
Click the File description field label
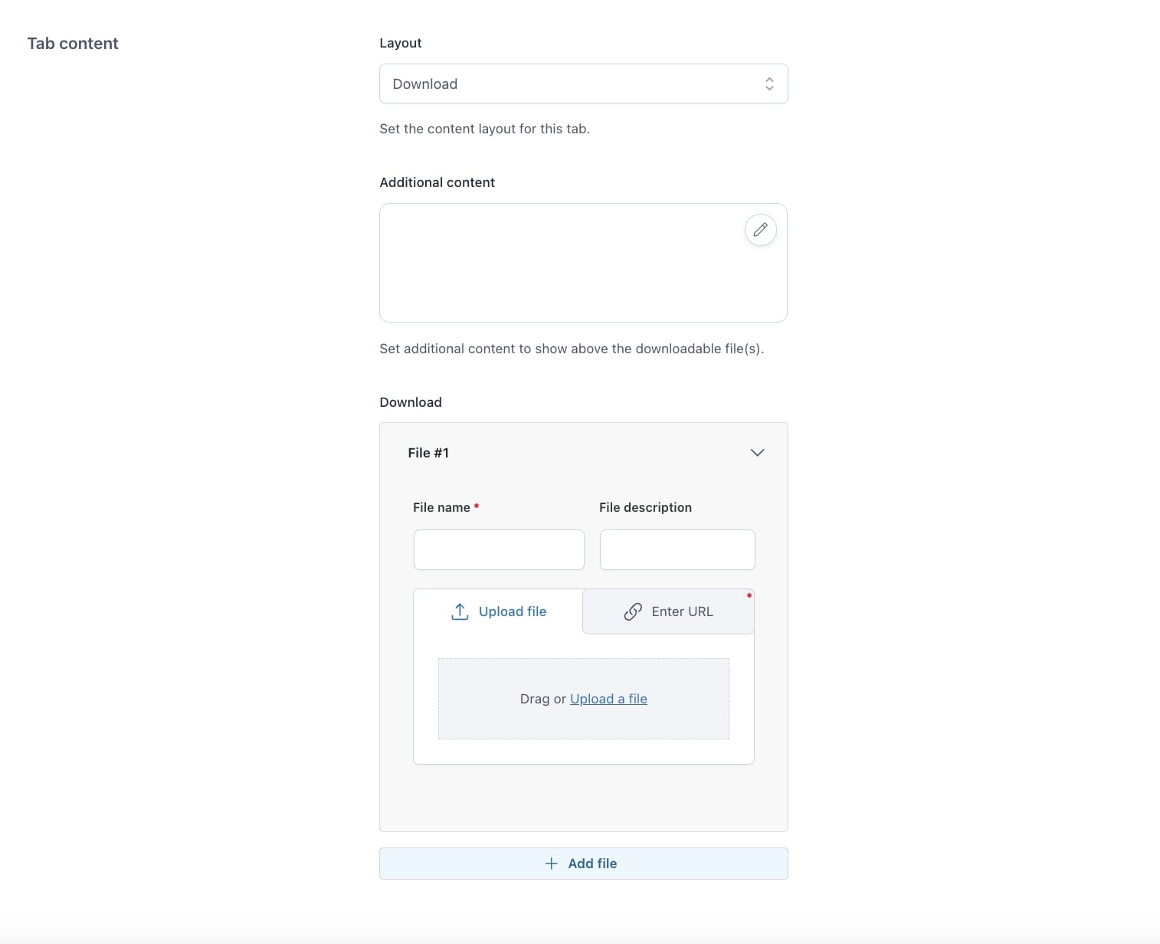click(645, 507)
